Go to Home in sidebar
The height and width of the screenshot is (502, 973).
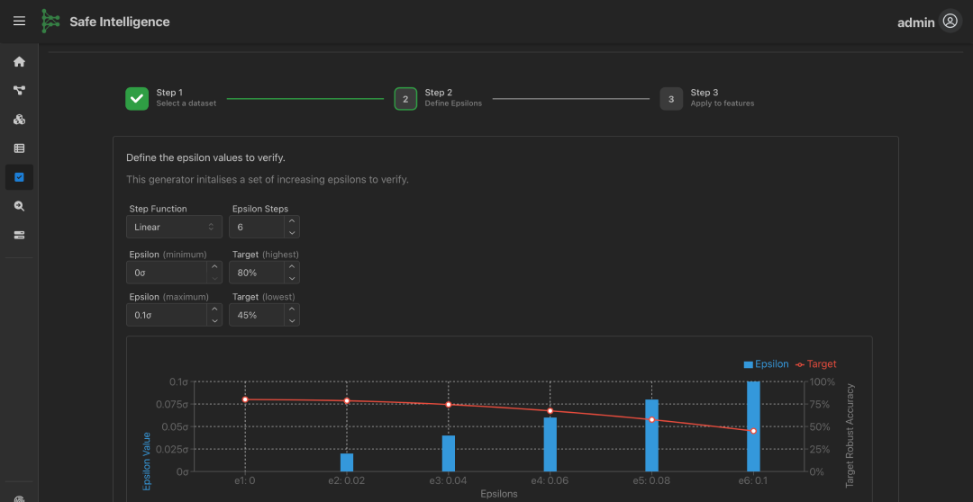[19, 62]
